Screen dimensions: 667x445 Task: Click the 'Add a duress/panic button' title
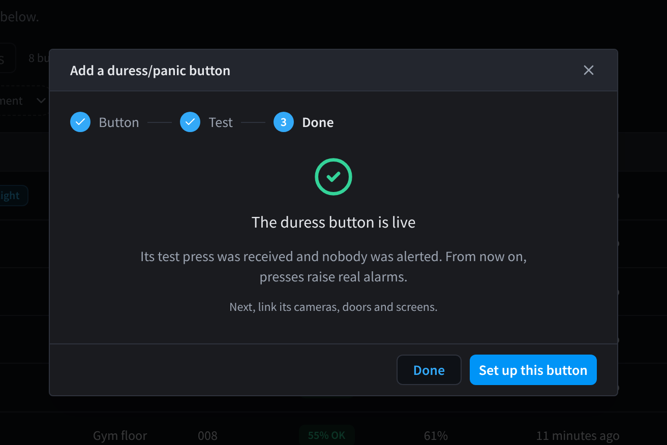[x=150, y=71]
